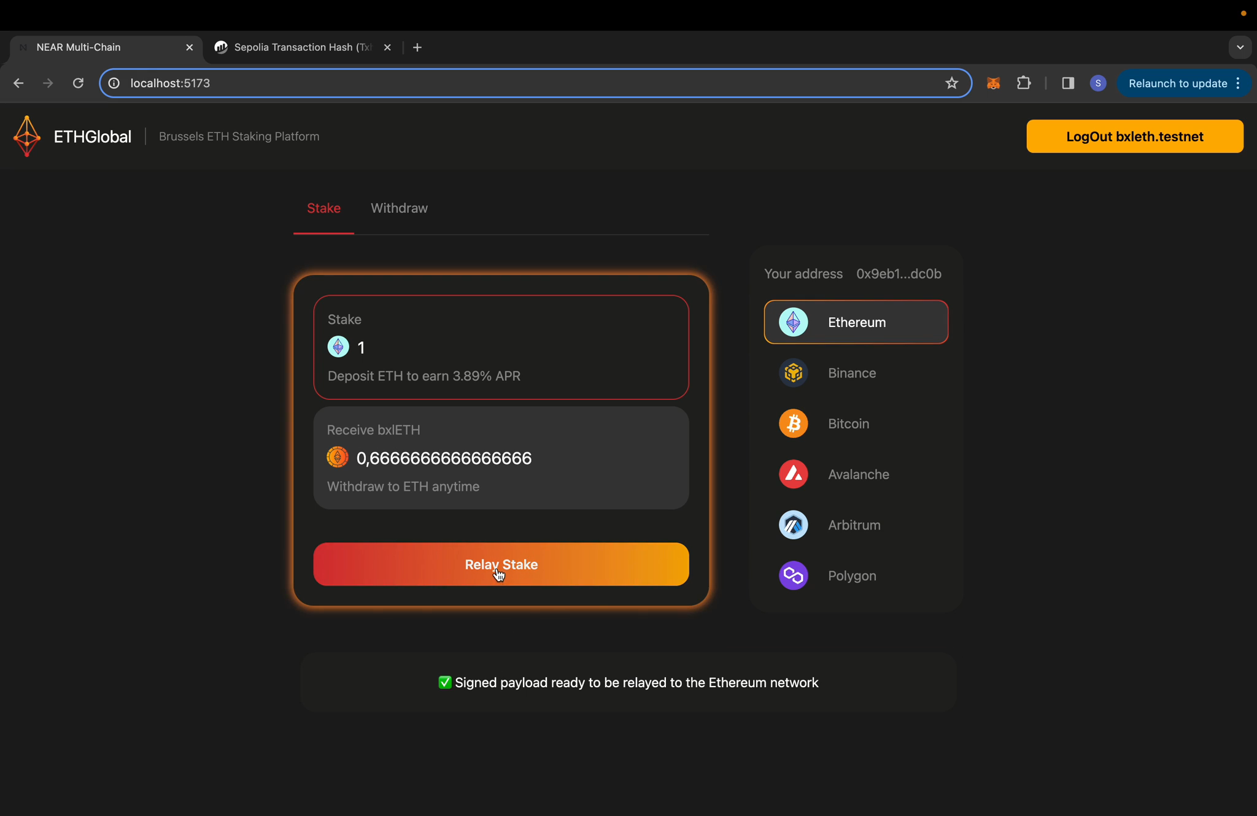This screenshot has height=816, width=1257.
Task: Click the 'Your address' label
Action: click(x=803, y=274)
